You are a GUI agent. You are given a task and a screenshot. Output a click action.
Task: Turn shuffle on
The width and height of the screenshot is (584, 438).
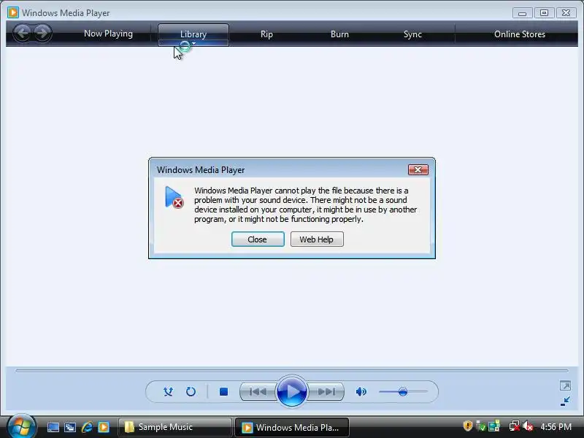[x=168, y=391]
